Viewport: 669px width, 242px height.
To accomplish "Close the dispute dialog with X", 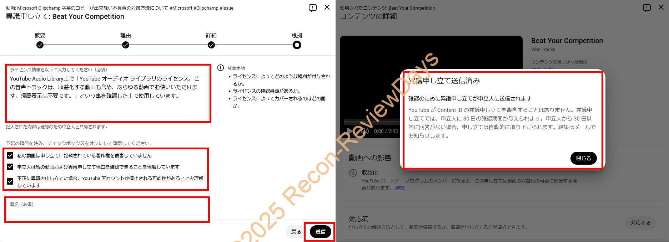I will pos(327,7).
